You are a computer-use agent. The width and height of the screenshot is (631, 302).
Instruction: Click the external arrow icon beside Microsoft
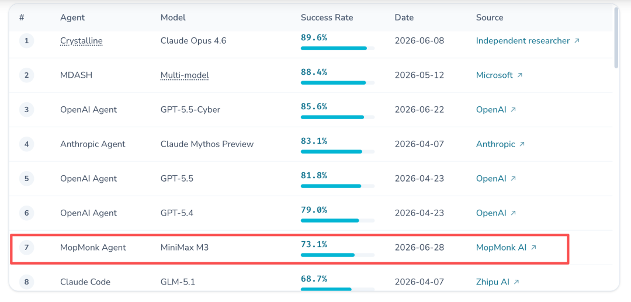pos(519,75)
